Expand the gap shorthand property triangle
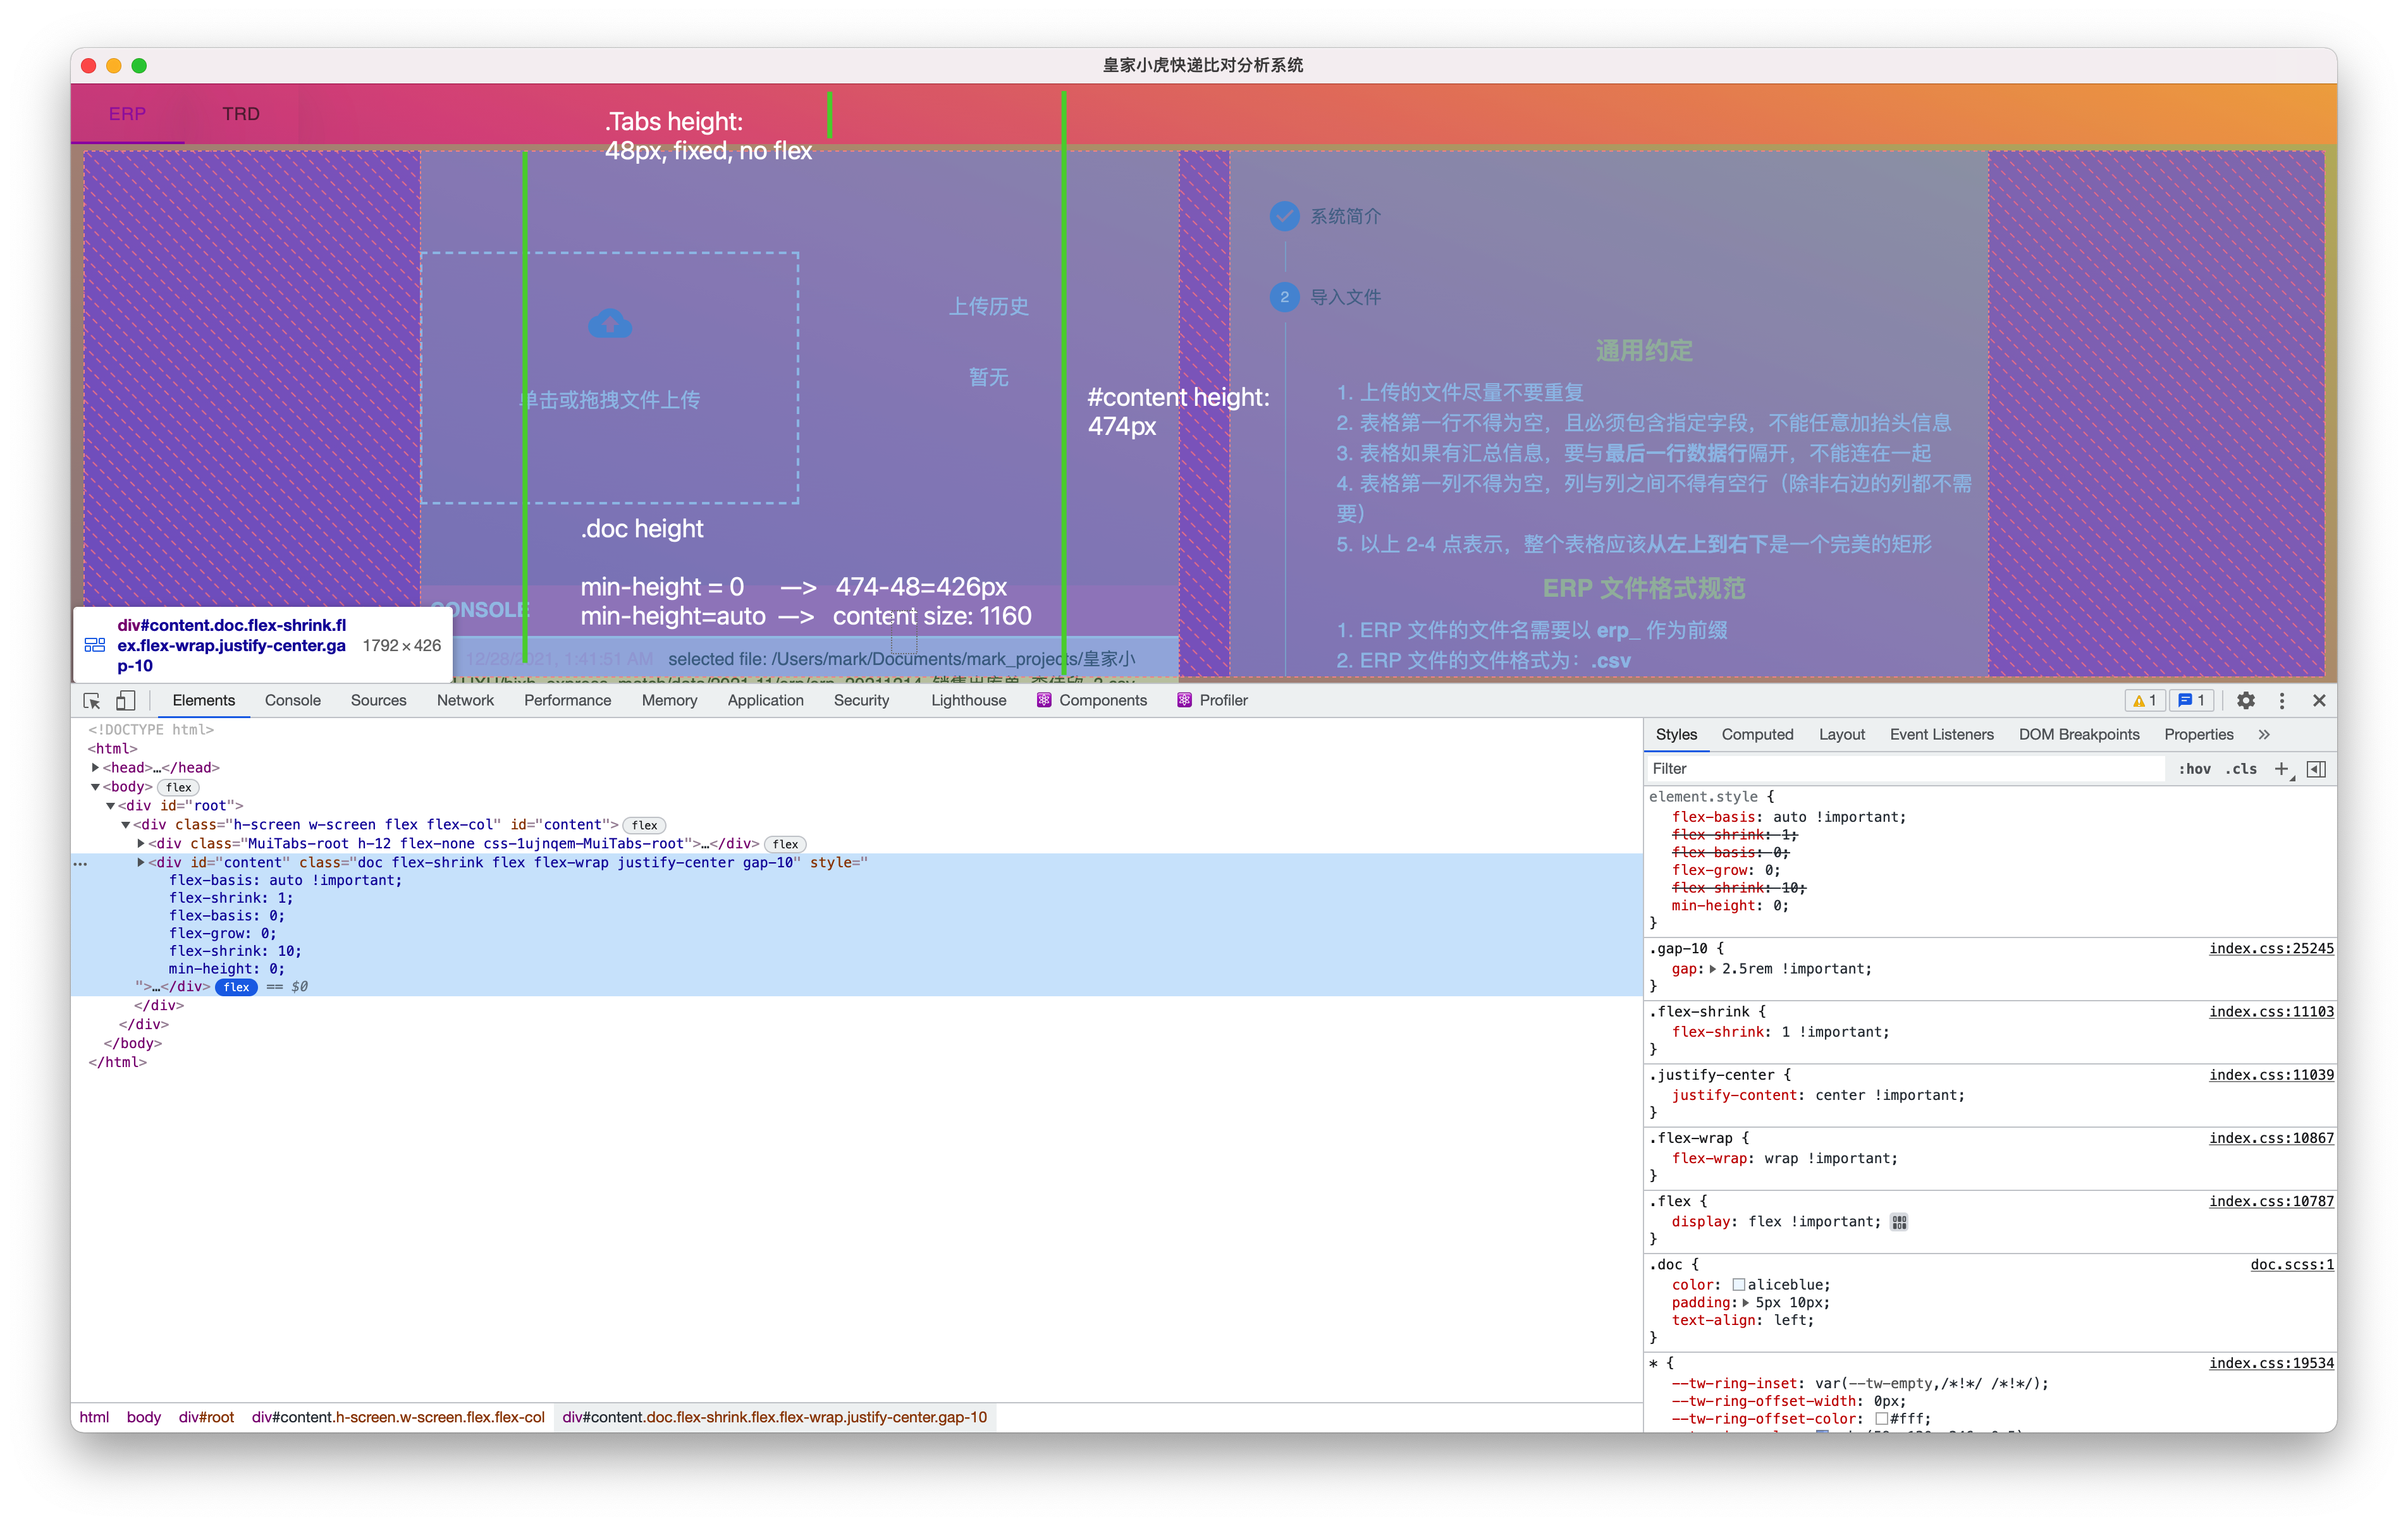 pyautogui.click(x=1713, y=969)
